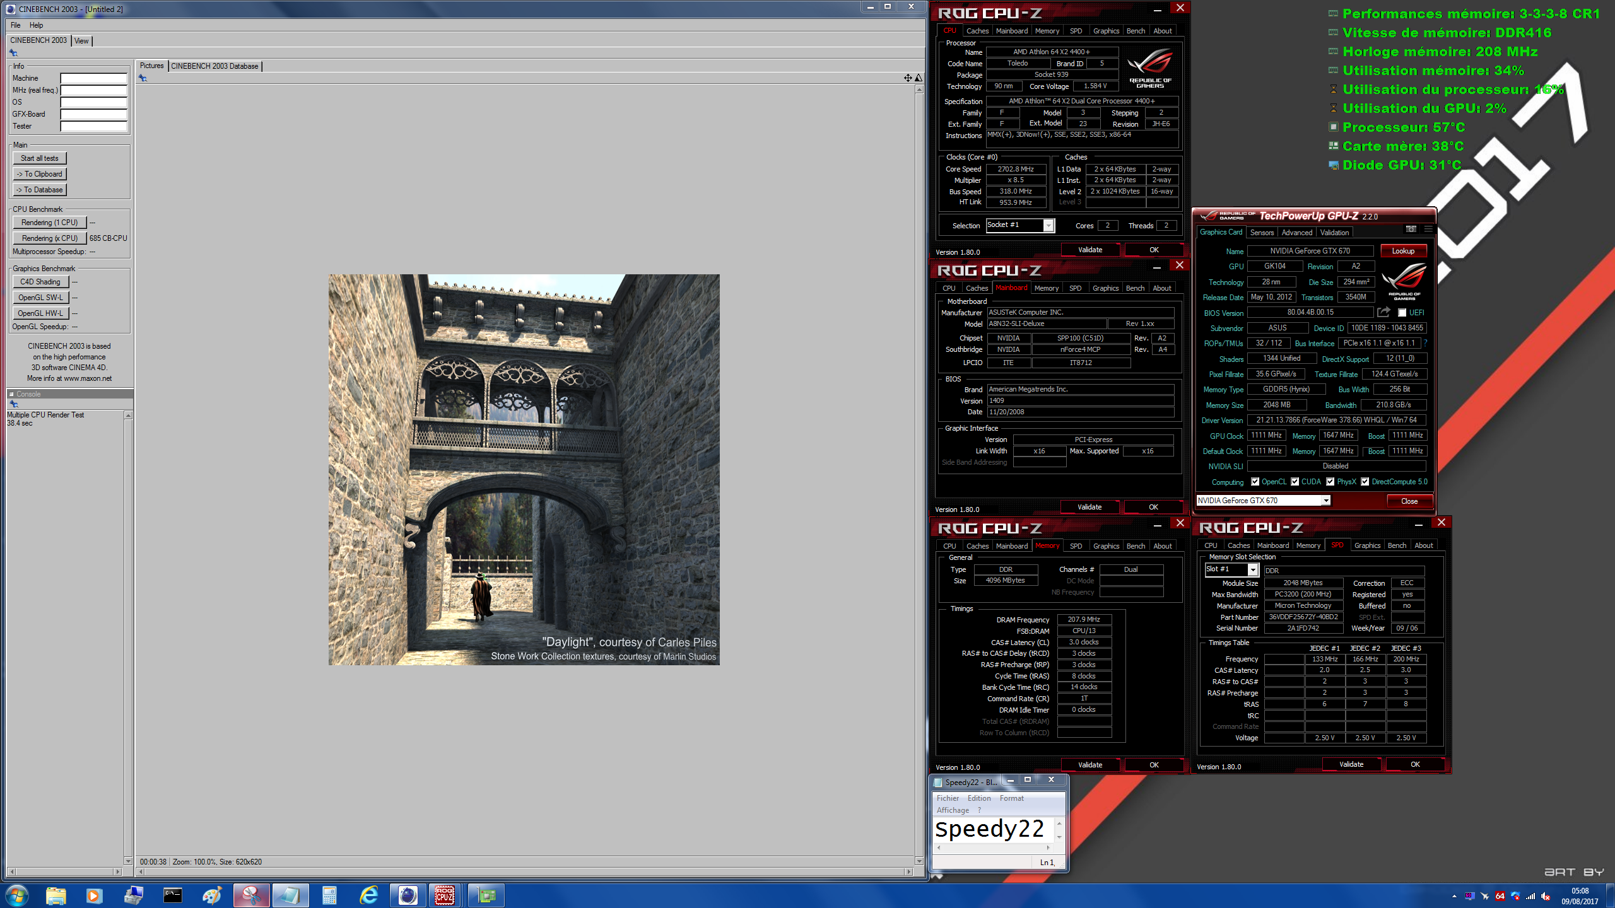Viewport: 1615px width, 908px height.
Task: Launch Windows Media Player from taskbar
Action: coord(94,895)
